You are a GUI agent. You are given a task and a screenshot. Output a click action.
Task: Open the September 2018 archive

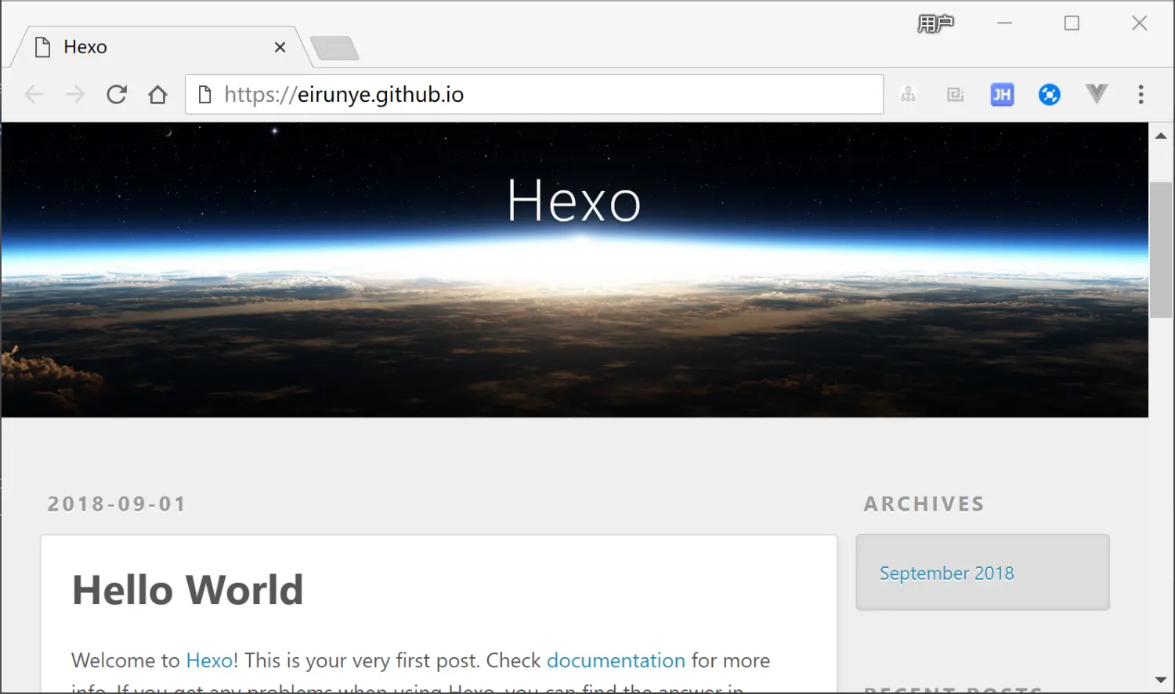[946, 573]
